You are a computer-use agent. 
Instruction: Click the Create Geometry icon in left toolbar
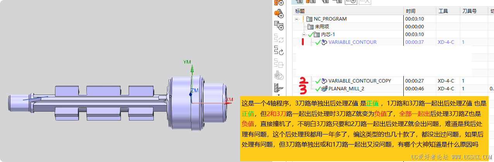coord(279,14)
